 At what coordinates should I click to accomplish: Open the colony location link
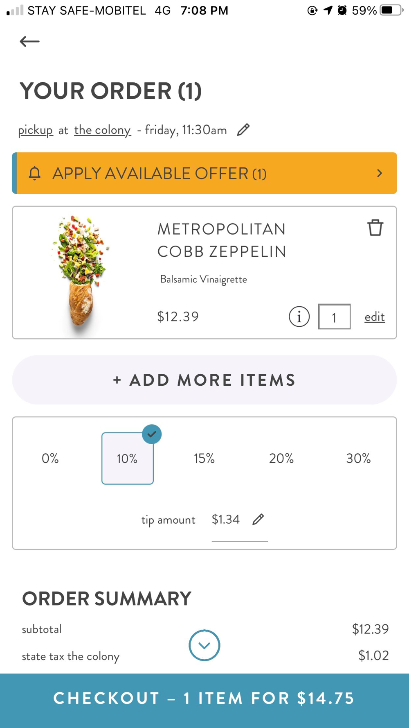(102, 130)
